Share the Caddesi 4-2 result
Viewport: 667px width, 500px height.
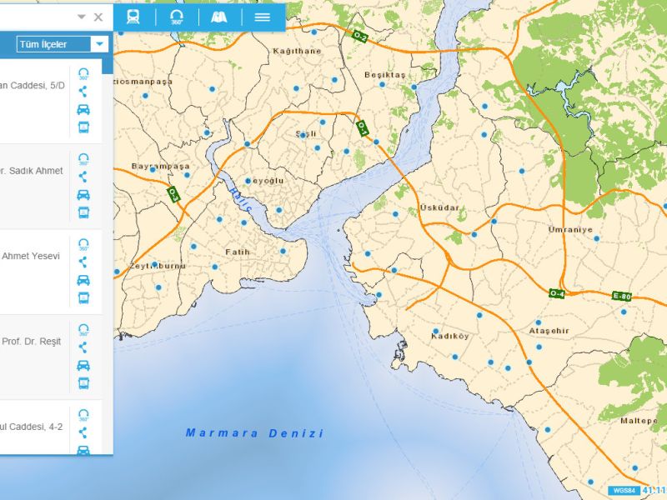[x=83, y=432]
